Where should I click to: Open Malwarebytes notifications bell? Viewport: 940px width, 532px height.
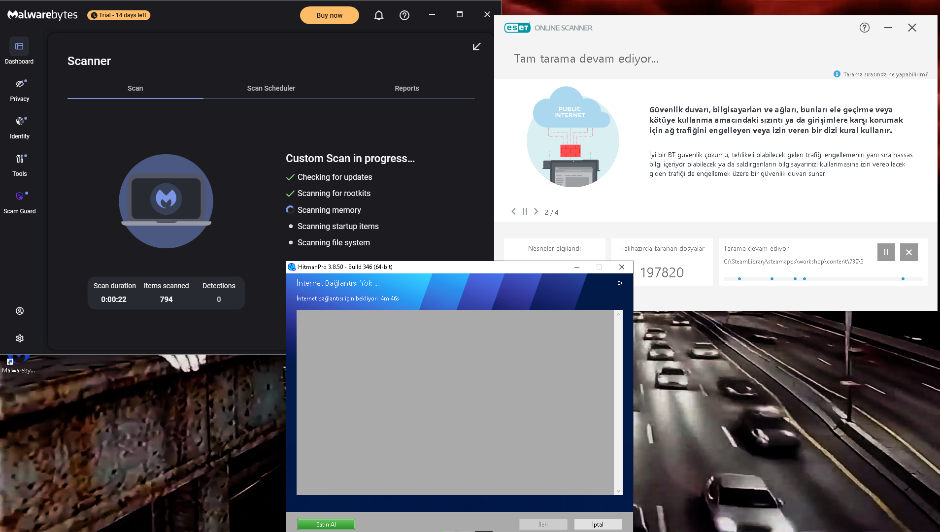point(378,15)
